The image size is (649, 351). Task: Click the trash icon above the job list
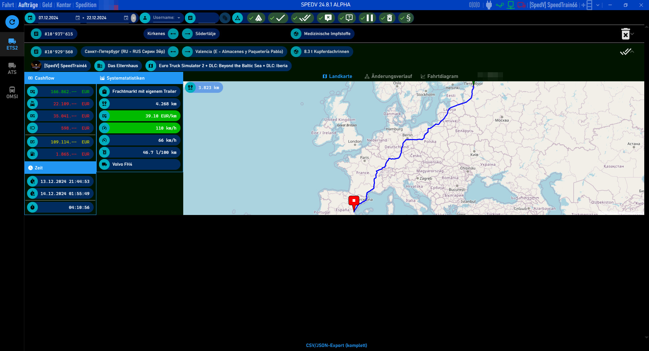click(x=626, y=34)
